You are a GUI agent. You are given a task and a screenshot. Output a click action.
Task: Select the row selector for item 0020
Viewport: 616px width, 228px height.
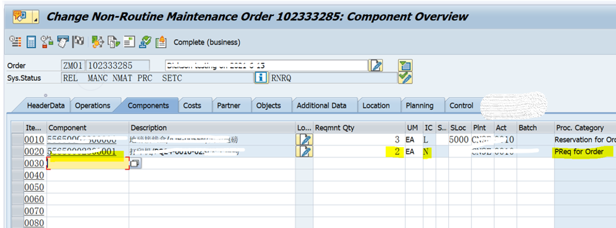click(x=18, y=151)
